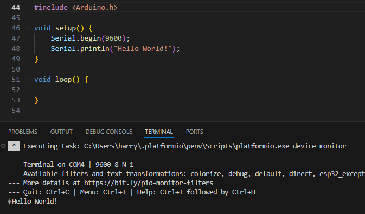Click the closing brace on line 53
This screenshot has width=365, height=214.
36,100
